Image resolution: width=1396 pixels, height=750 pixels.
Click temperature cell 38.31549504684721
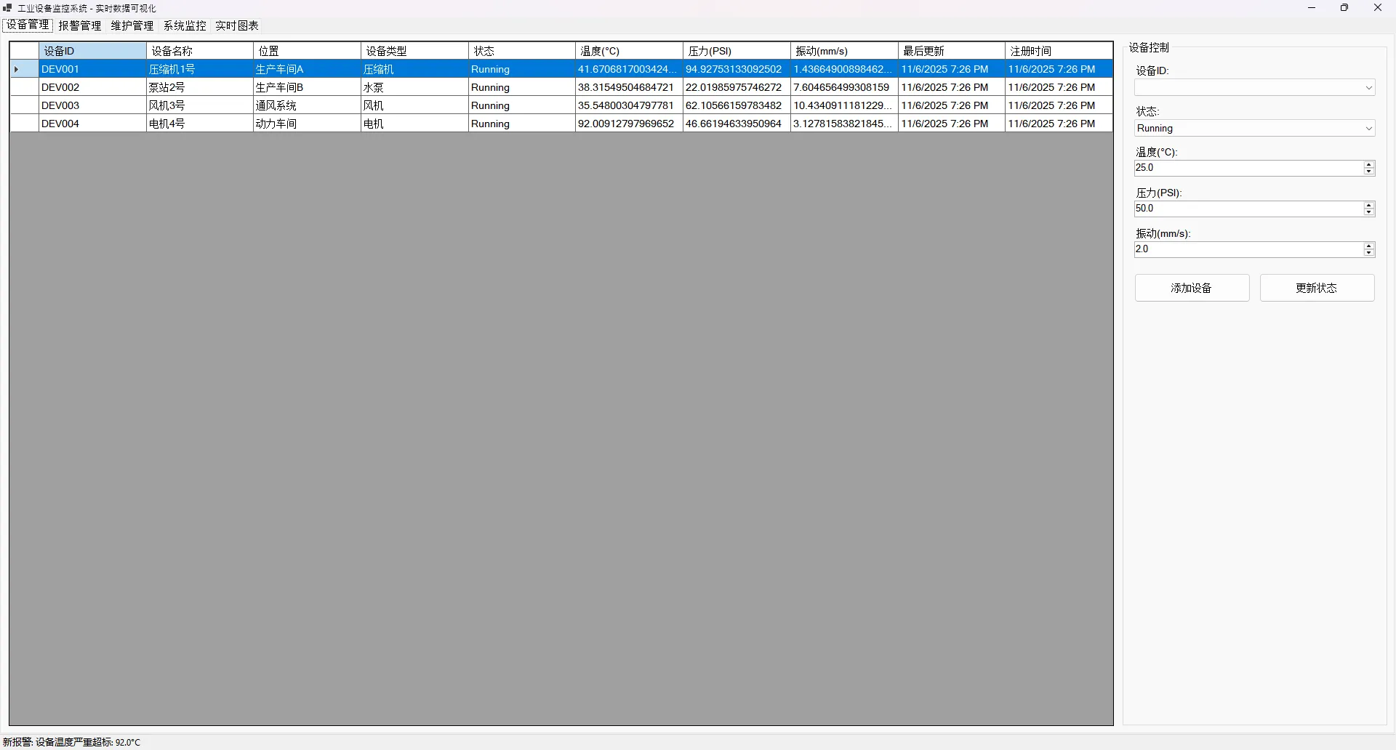[x=630, y=87]
